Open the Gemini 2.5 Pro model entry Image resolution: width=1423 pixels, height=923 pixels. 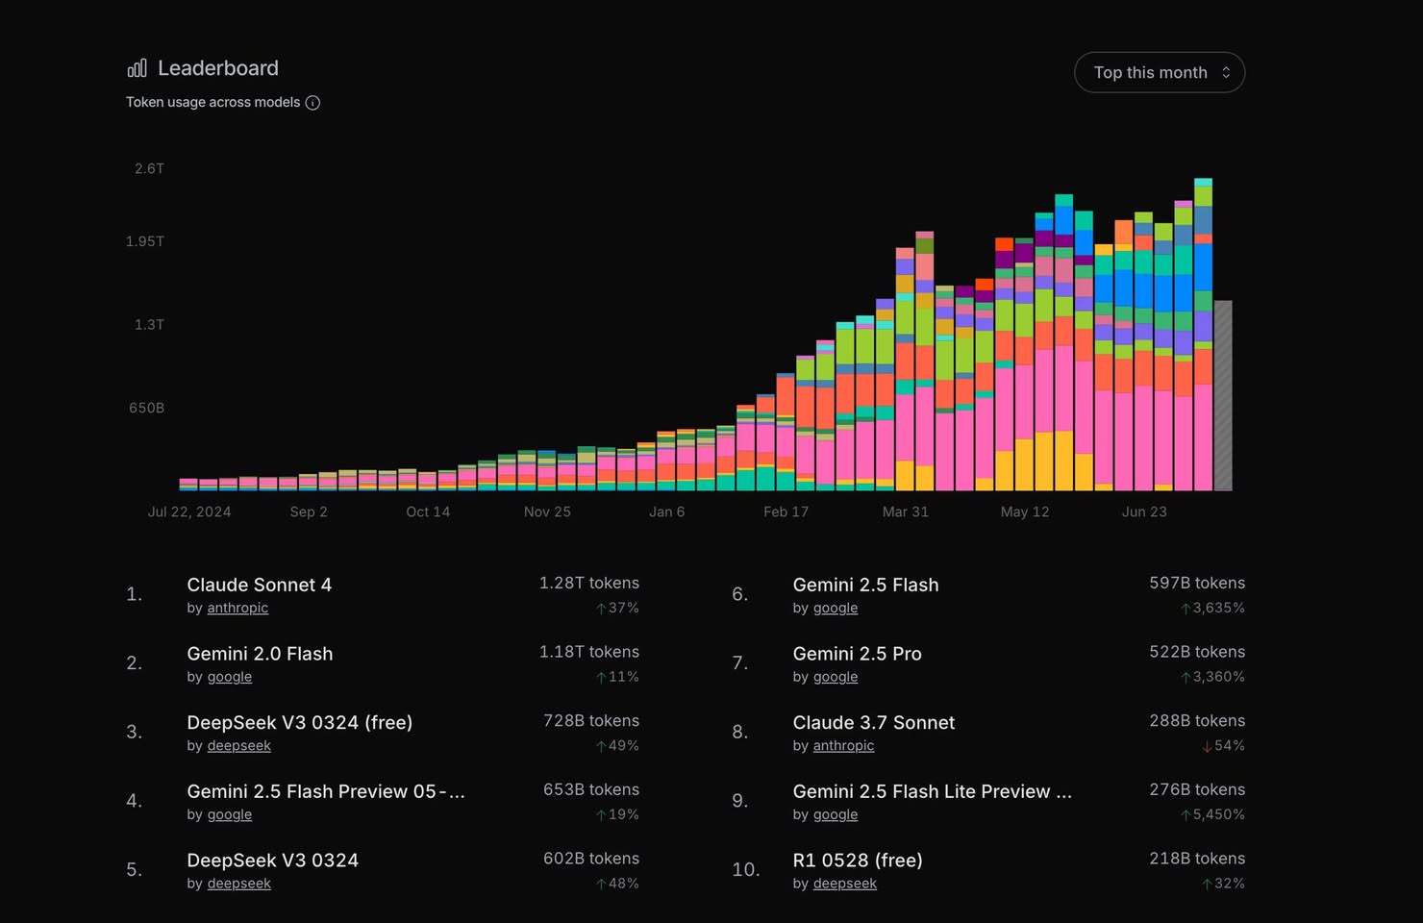click(x=857, y=654)
